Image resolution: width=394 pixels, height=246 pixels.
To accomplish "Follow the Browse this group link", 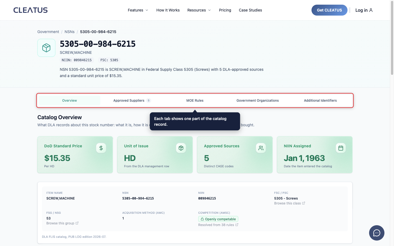I will tap(62, 223).
